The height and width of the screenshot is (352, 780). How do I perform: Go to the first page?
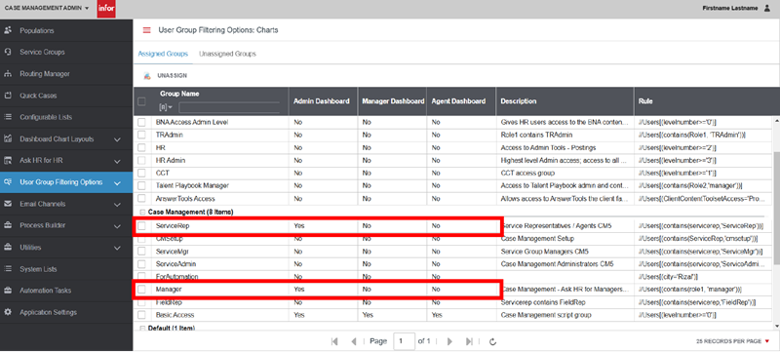334,341
